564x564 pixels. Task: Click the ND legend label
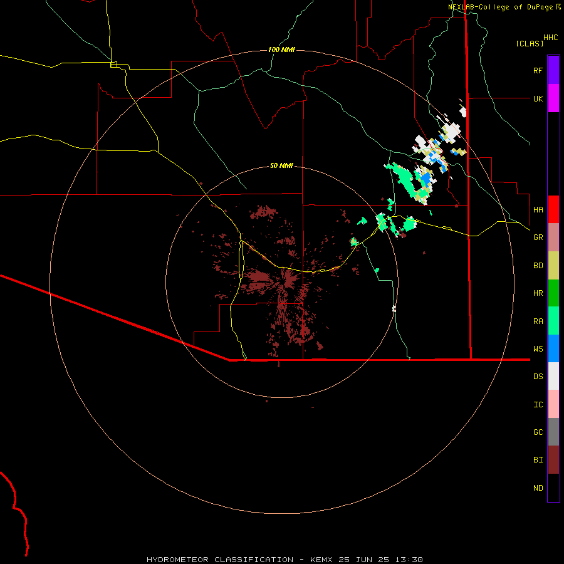tap(538, 488)
